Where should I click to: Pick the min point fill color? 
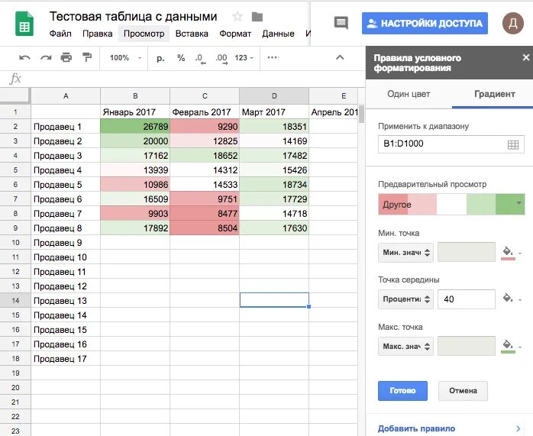(508, 253)
